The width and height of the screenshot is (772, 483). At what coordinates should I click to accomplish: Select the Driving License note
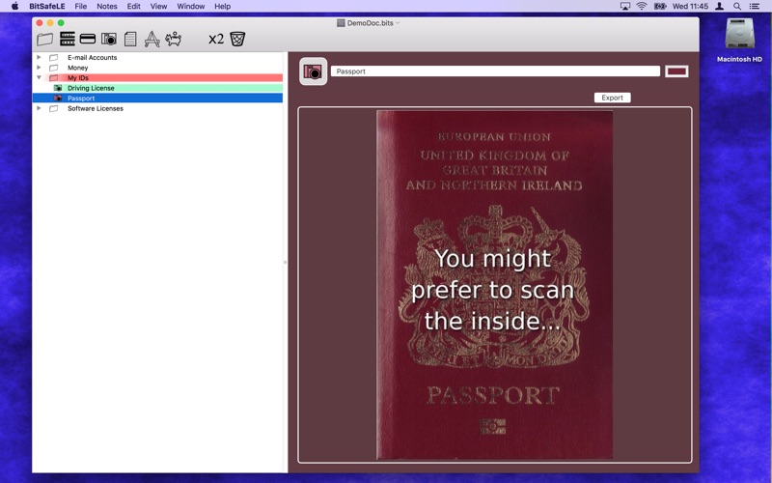pos(157,88)
